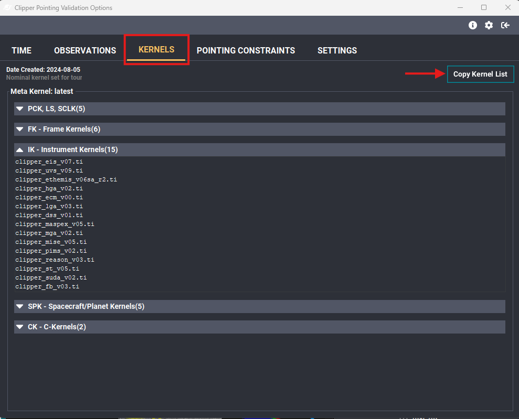Image resolution: width=519 pixels, height=419 pixels.
Task: Select clipper_maspex_v05.ti kernel
Action: coord(55,224)
